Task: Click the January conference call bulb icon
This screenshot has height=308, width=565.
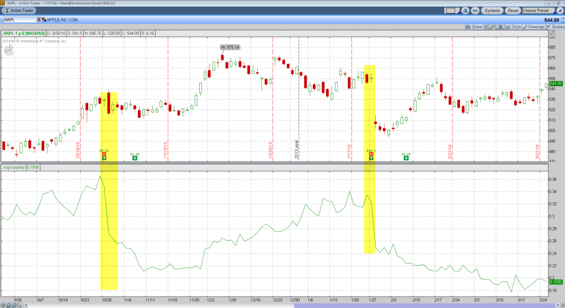Action: [371, 158]
